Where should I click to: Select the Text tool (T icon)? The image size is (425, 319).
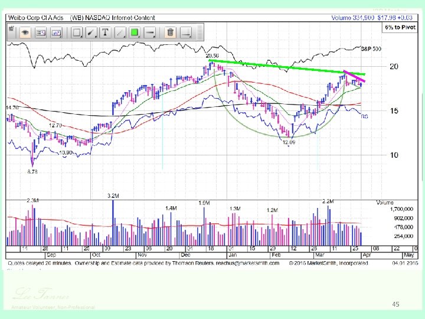click(106, 33)
